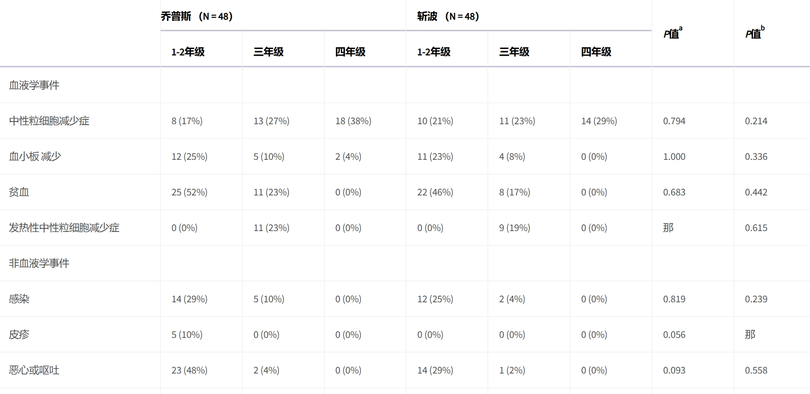Click the 非血液学事件 section row label

tap(39, 263)
